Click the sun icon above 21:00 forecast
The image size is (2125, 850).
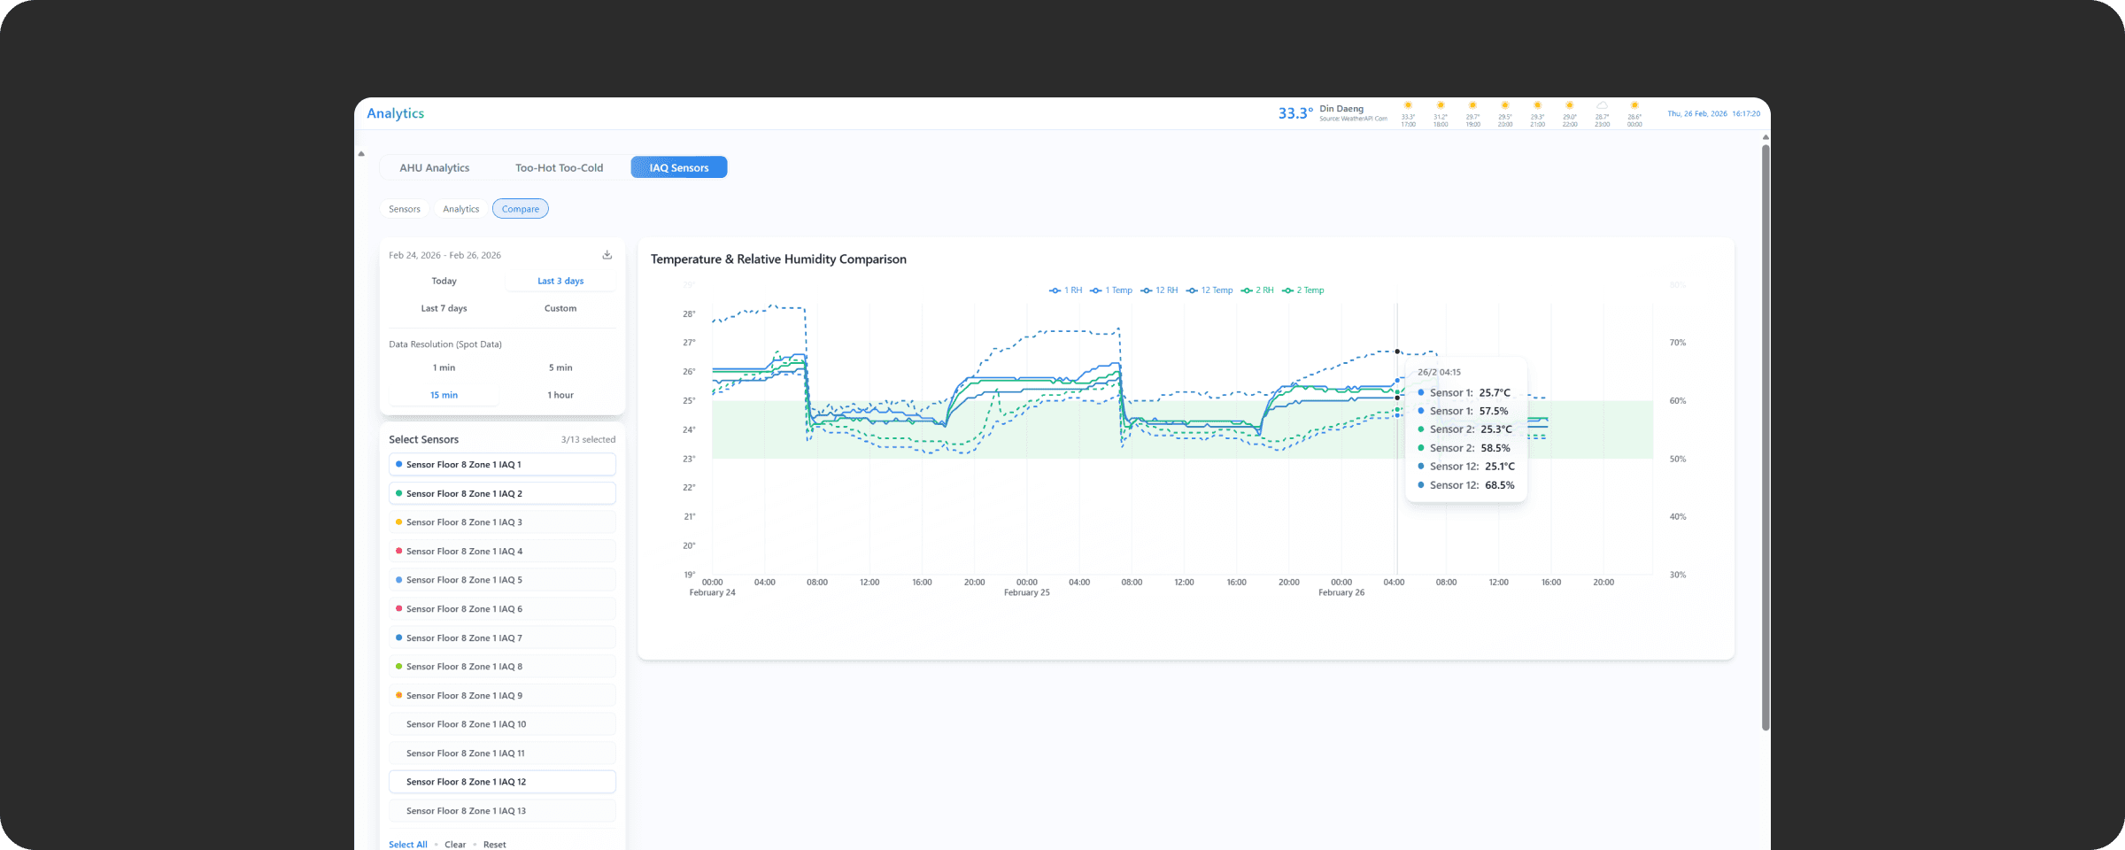[1537, 105]
